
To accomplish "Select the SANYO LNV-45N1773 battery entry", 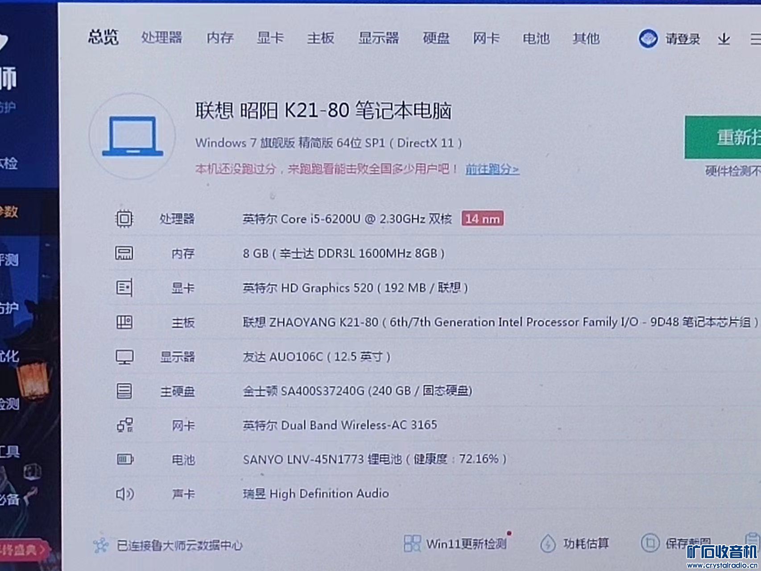I will pyautogui.click(x=375, y=459).
